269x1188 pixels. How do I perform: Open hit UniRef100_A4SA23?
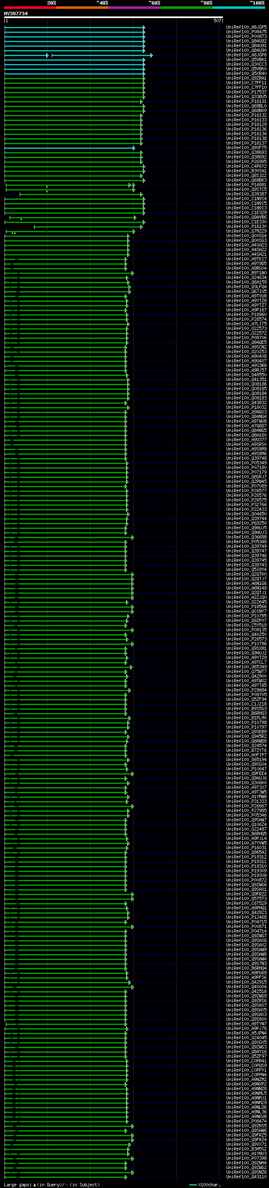pyautogui.click(x=246, y=245)
